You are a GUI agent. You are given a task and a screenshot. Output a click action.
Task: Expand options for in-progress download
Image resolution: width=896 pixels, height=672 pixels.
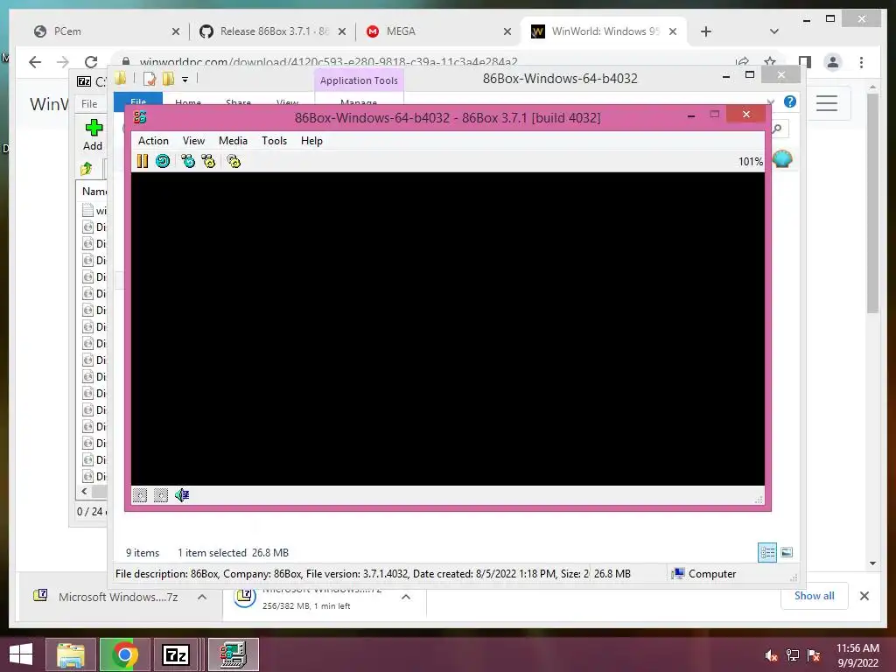pos(406,597)
